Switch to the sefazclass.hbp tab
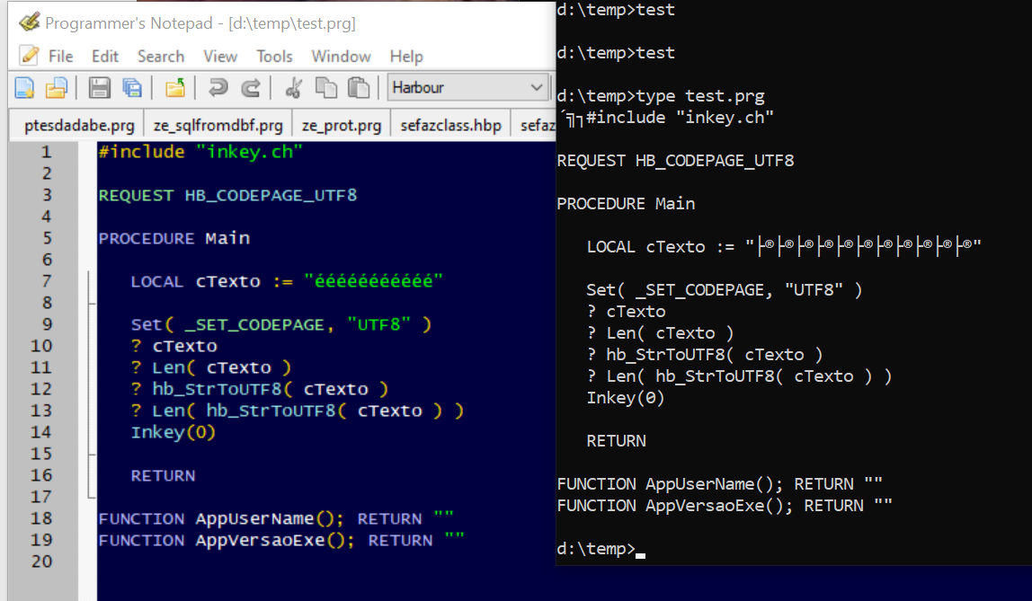 [x=451, y=125]
